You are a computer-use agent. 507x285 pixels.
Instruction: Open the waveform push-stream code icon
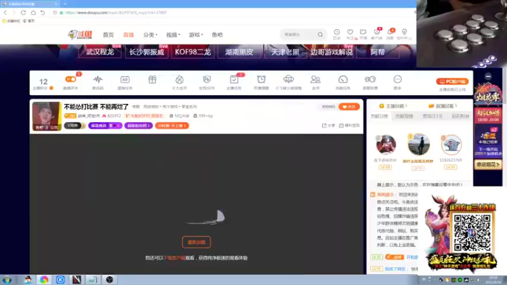tap(98, 80)
